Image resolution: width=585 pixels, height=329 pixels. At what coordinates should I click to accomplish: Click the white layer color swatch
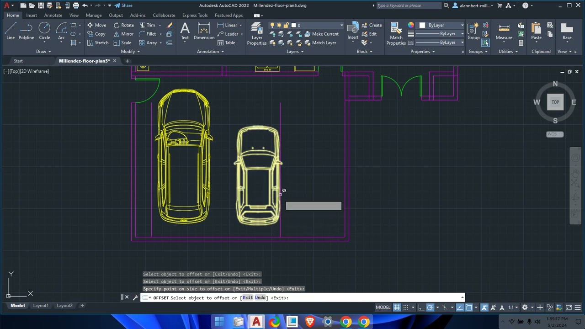293,25
